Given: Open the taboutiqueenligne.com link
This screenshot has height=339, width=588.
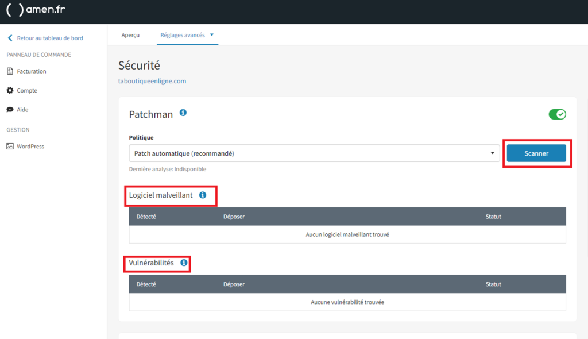Looking at the screenshot, I should (152, 81).
